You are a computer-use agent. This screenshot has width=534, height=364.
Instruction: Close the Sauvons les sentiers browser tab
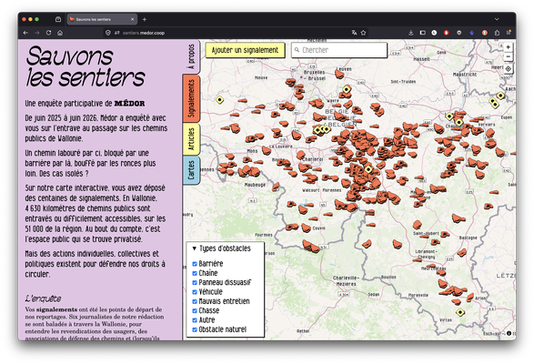tap(133, 19)
